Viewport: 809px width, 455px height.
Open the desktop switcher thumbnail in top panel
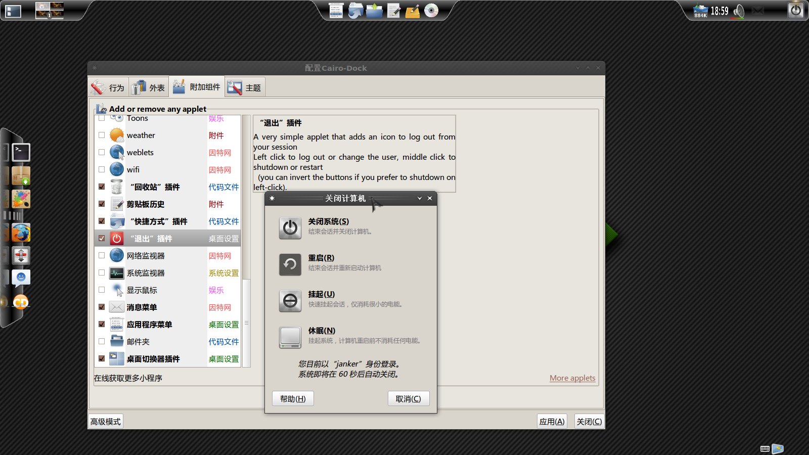50,10
